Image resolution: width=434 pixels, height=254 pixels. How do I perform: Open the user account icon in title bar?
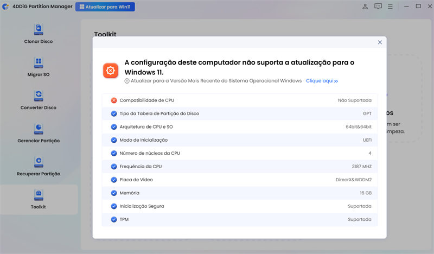tap(365, 7)
